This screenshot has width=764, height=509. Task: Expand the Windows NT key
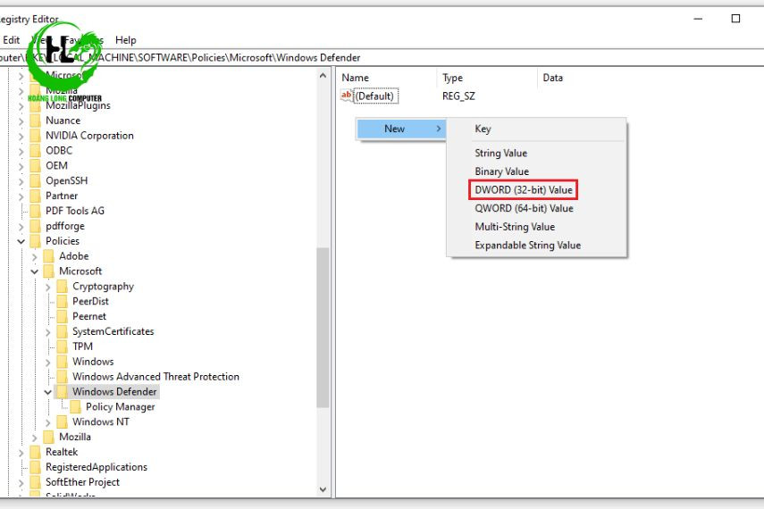pyautogui.click(x=47, y=422)
